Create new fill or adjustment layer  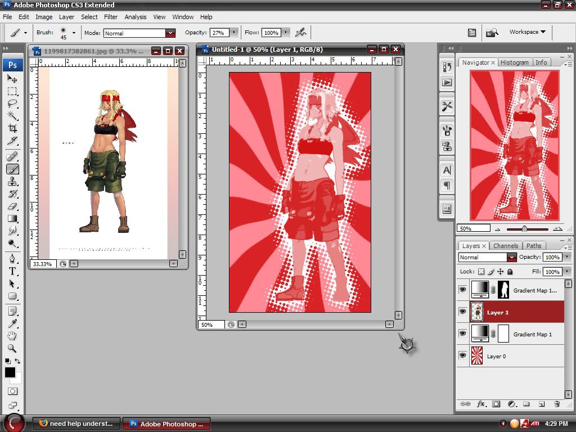coord(512,404)
